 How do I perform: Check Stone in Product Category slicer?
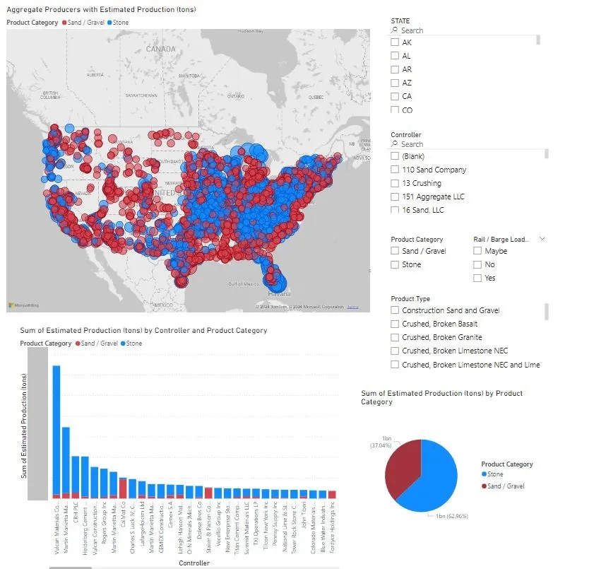(395, 265)
